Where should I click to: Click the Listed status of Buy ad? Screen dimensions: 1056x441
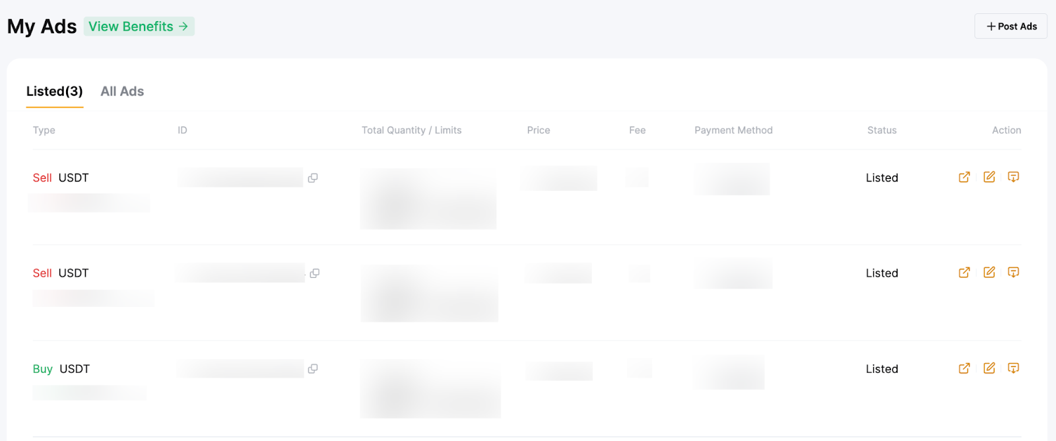pyautogui.click(x=882, y=369)
